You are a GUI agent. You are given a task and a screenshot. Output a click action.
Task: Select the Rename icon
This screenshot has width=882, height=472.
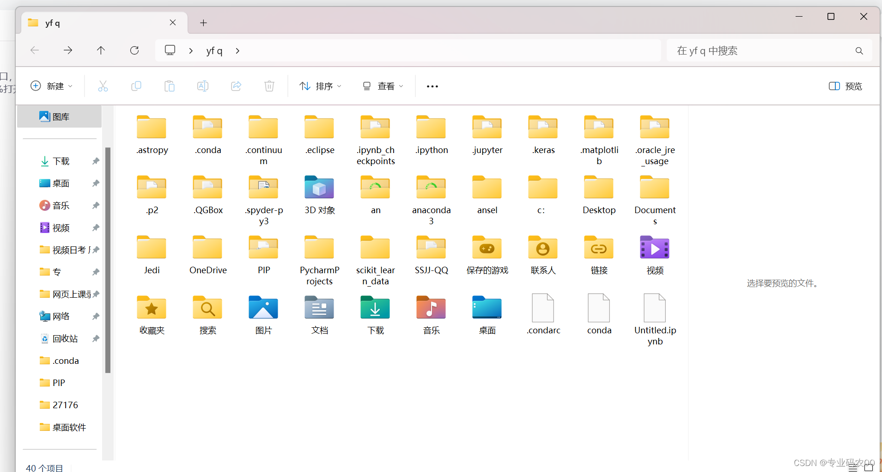[x=202, y=86]
